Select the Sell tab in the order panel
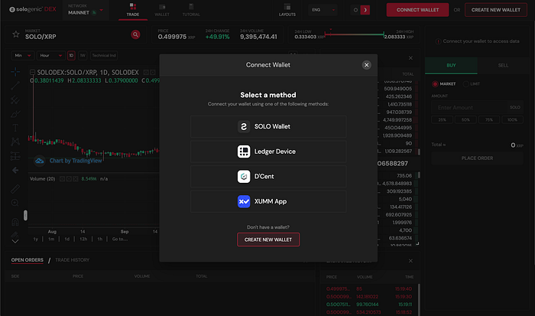Viewport: 535px width, 316px height. tap(503, 65)
